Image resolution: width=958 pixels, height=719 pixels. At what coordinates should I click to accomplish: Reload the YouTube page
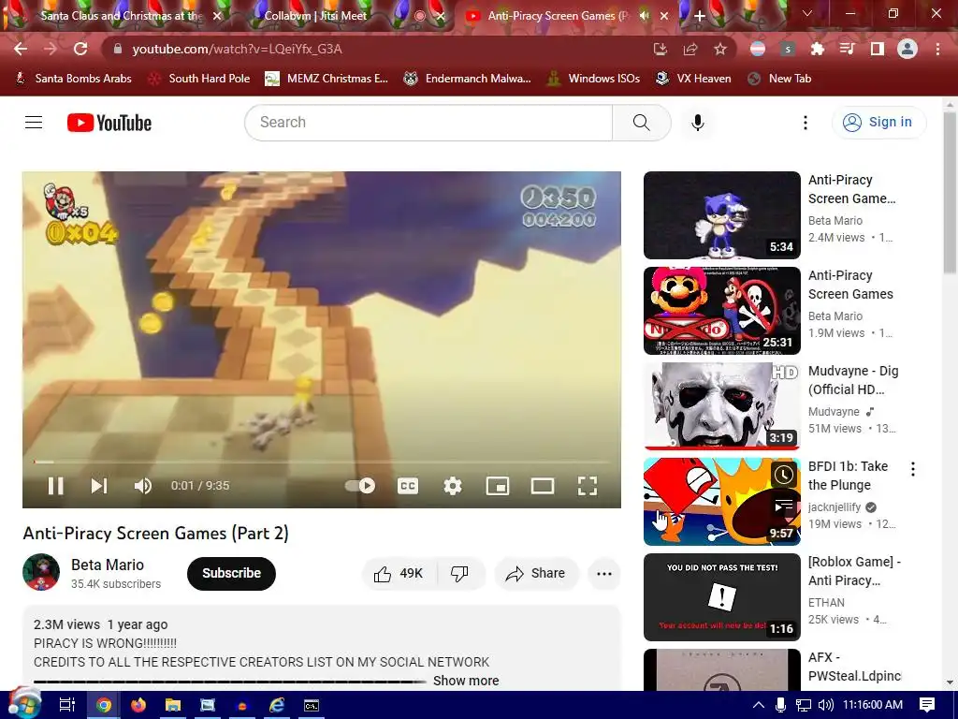pos(80,49)
